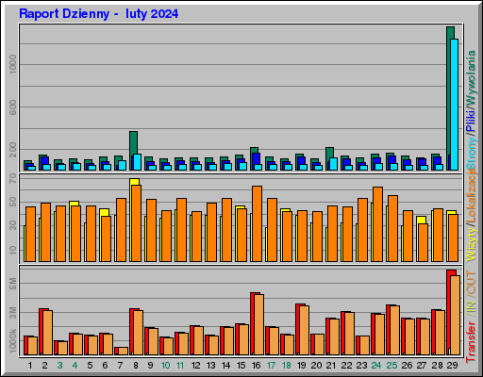
Task: Click the '5M' y-axis label in bottom chart
Action: 12,284
